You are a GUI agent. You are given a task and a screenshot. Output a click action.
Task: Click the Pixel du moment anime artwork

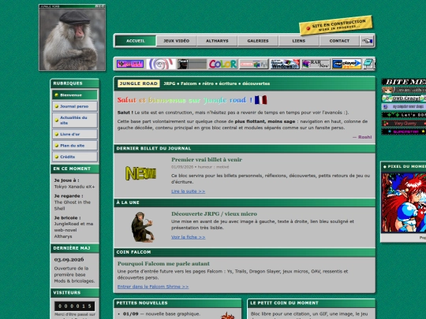(404, 203)
